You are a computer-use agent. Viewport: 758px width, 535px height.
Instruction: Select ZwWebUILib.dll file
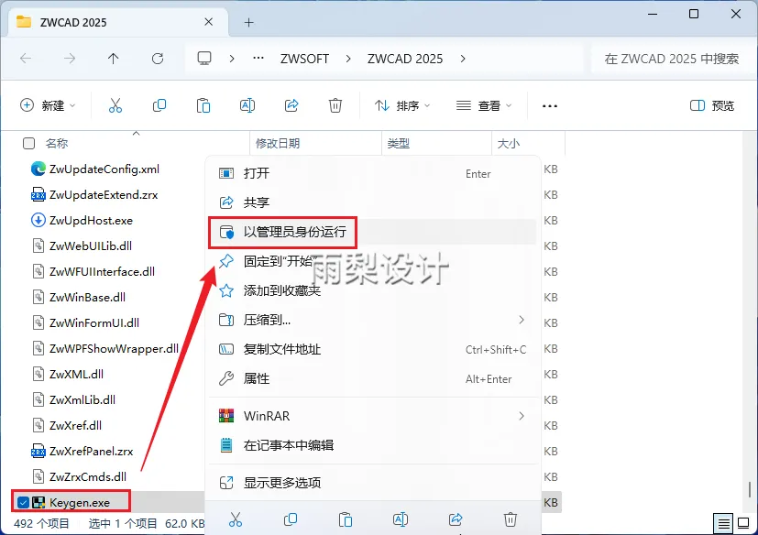(x=91, y=246)
